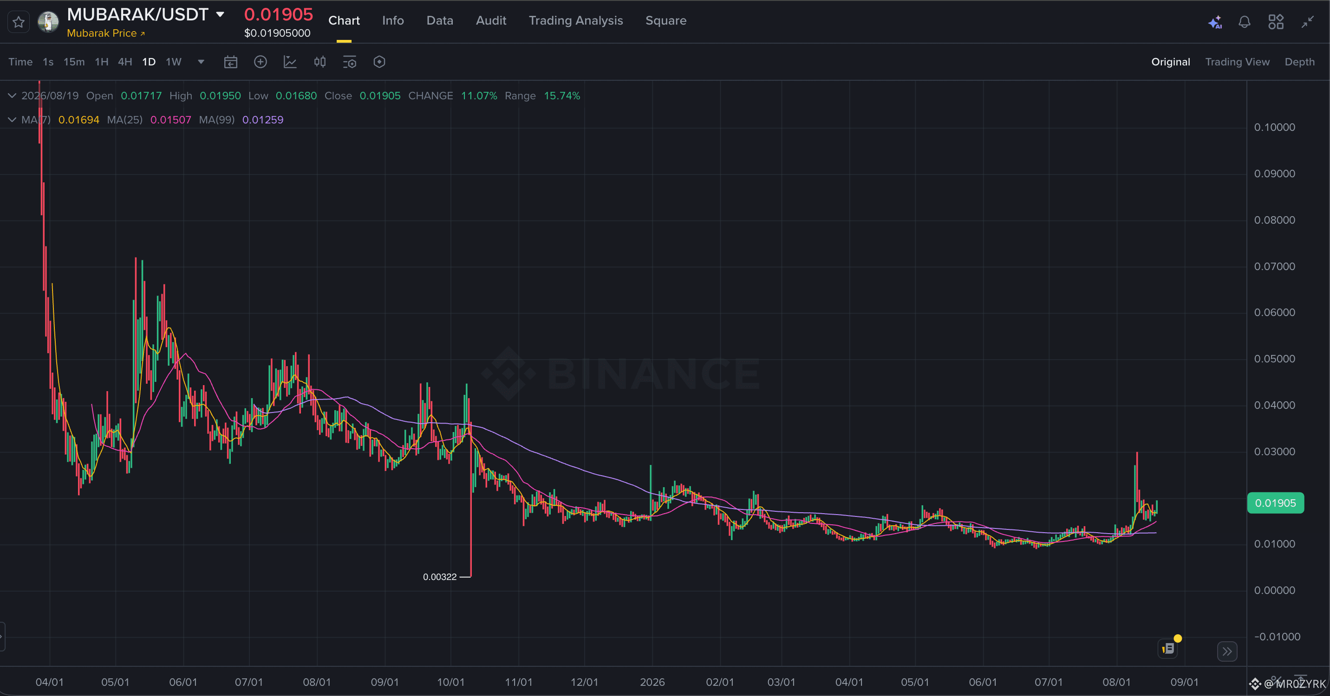1330x696 pixels.
Task: Open the go-to-date calendar icon
Action: [x=231, y=62]
